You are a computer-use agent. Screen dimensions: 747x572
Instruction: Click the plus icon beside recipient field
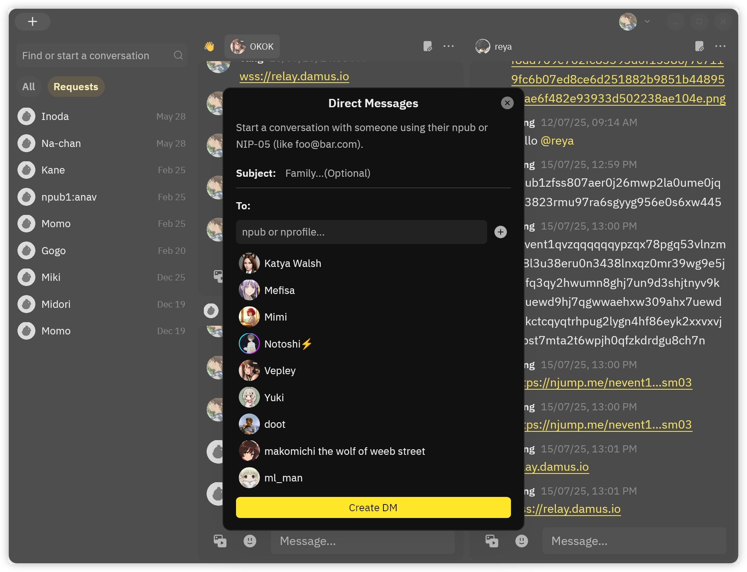click(500, 232)
